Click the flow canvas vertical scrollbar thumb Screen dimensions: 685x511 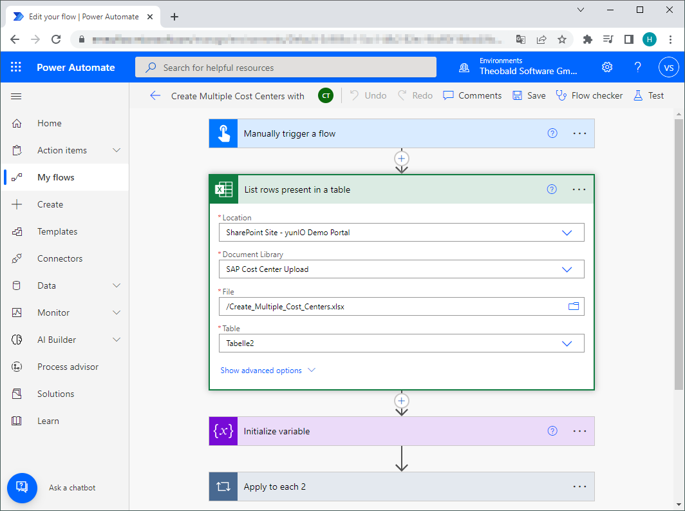point(679,253)
